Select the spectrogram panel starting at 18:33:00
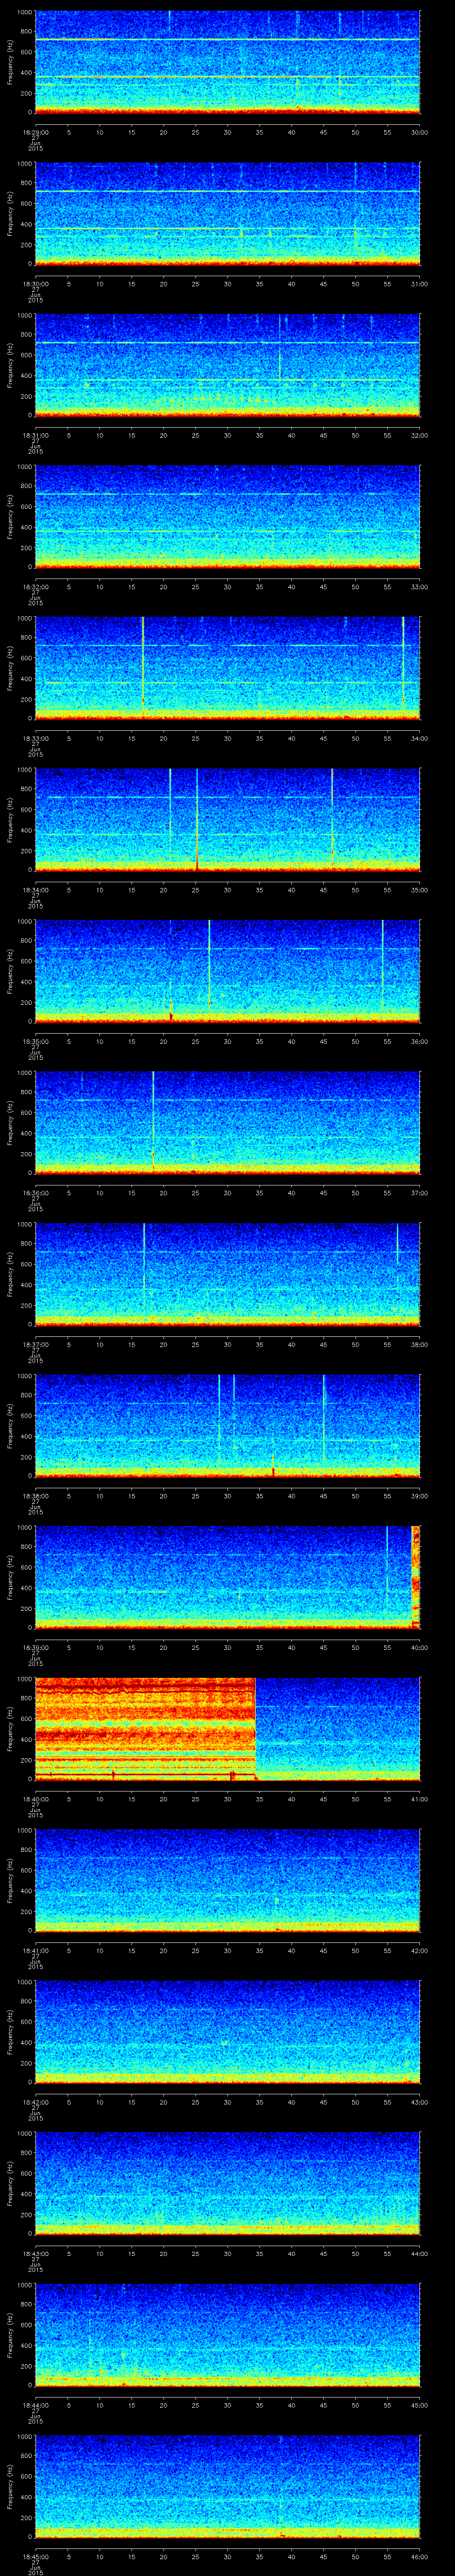The width and height of the screenshot is (455, 2576). [x=227, y=668]
